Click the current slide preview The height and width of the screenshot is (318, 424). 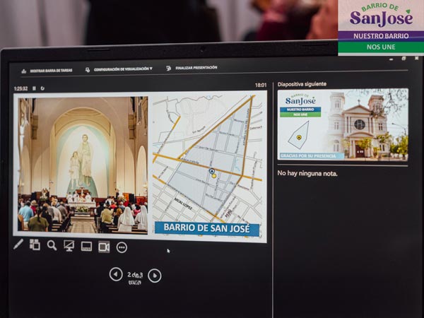click(x=140, y=166)
